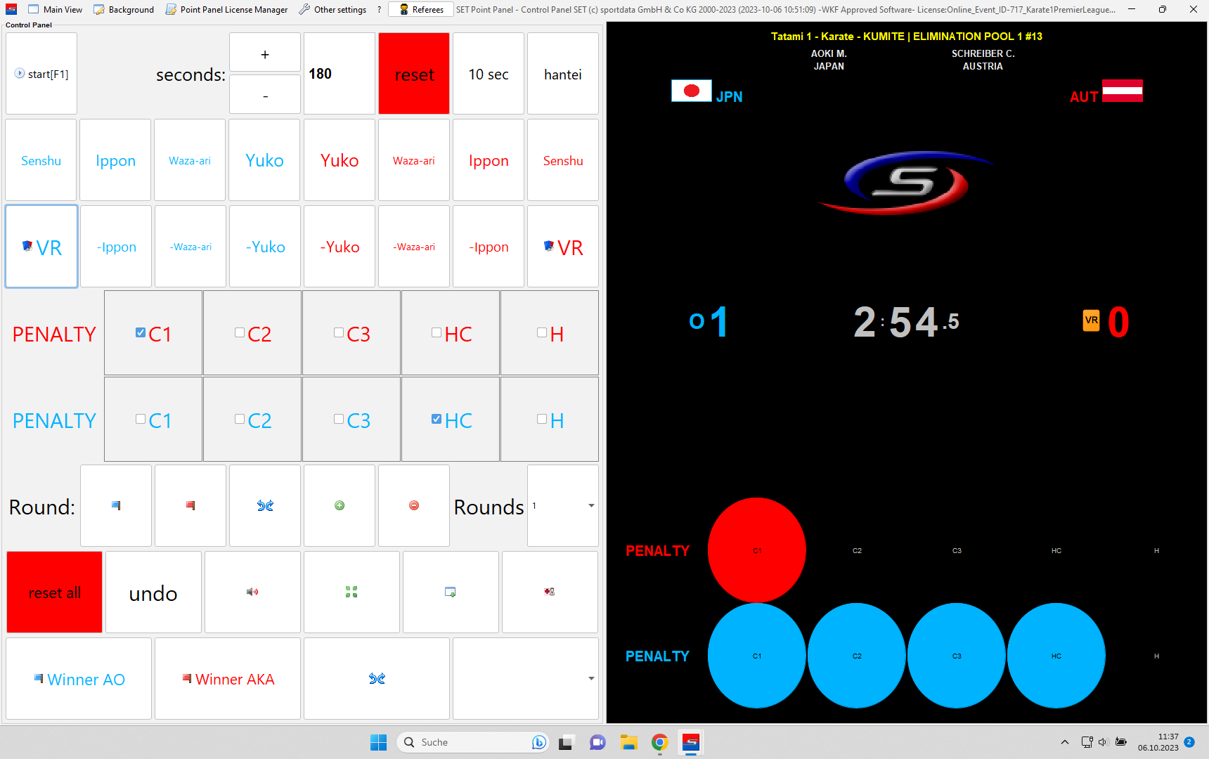Uncheck blue penalty HC checkbox
The height and width of the screenshot is (759, 1209).
coord(437,419)
